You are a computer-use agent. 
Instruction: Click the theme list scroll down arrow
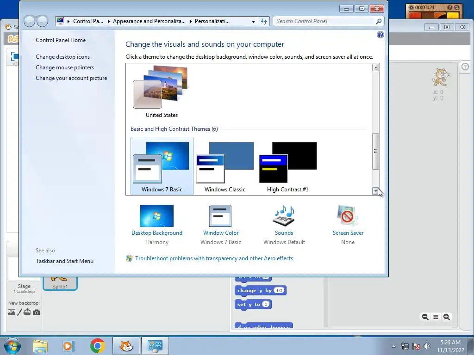(375, 190)
